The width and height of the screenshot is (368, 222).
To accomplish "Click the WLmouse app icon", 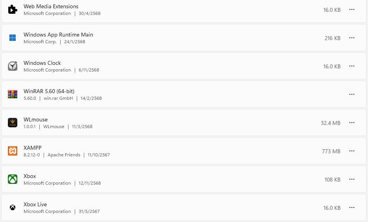I will pos(13,123).
